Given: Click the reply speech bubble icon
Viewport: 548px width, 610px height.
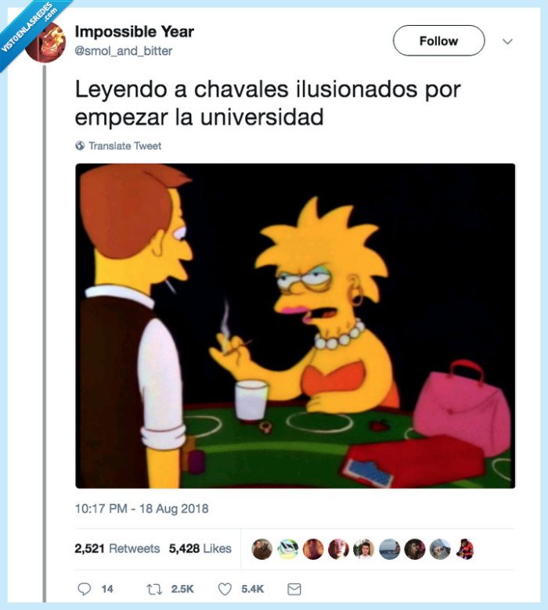Looking at the screenshot, I should point(84,589).
